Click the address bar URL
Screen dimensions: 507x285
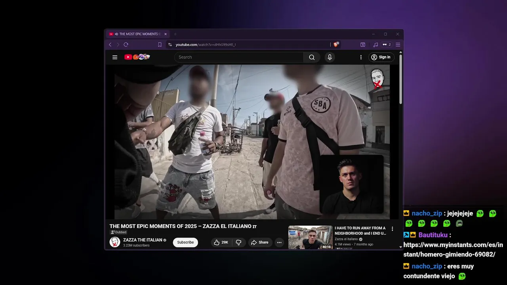coord(206,45)
